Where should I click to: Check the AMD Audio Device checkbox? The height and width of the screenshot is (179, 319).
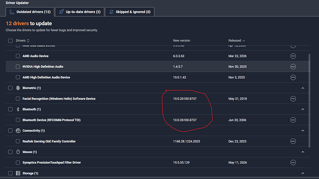click(x=18, y=56)
